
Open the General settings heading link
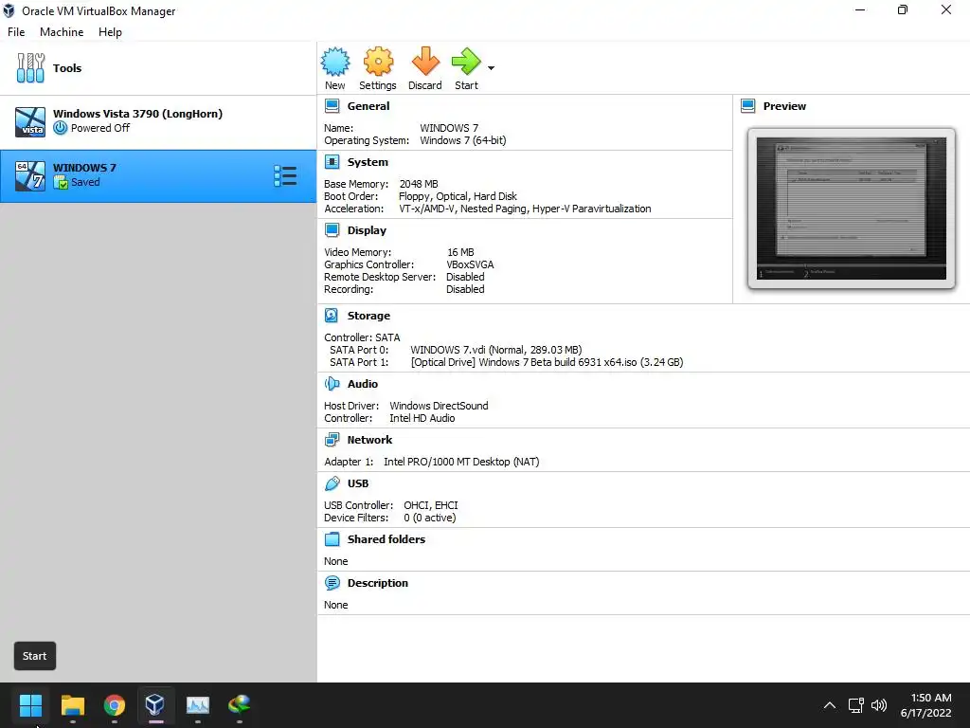[368, 106]
